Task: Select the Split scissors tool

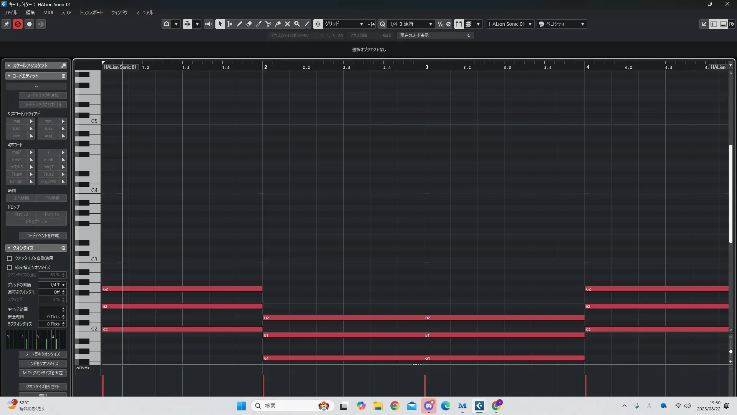Action: [x=268, y=24]
